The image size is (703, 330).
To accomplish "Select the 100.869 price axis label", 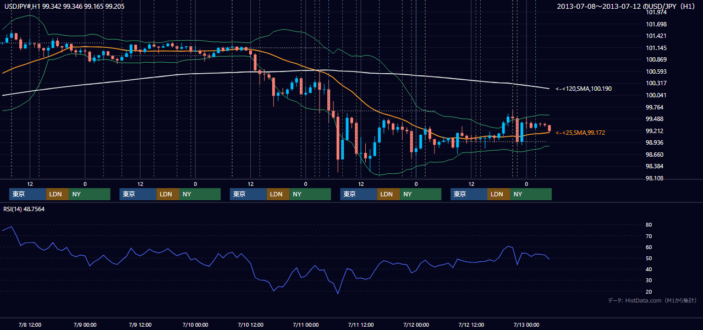I will click(656, 59).
